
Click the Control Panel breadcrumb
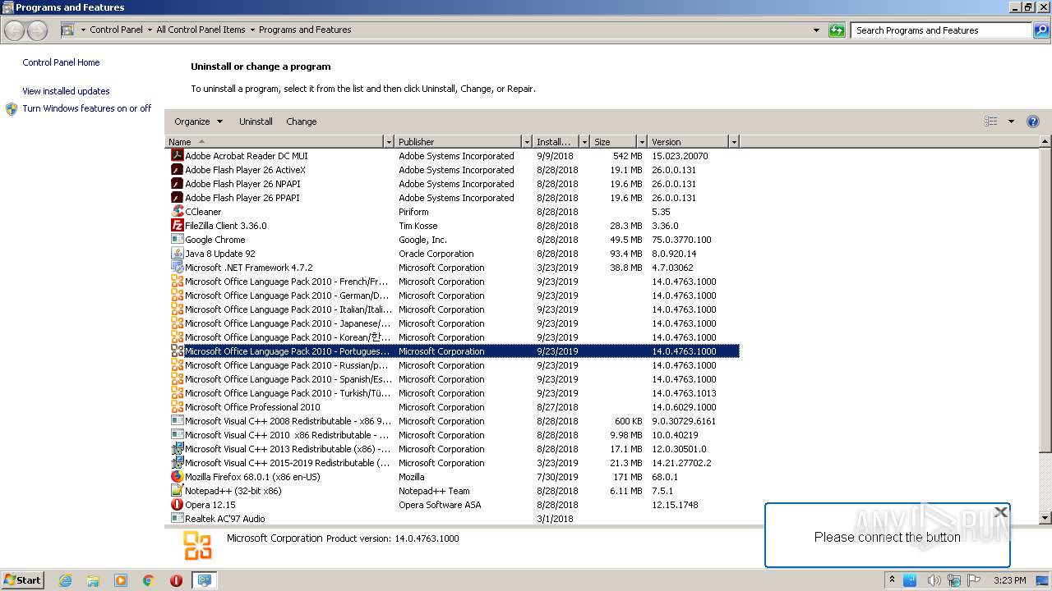[x=116, y=30]
